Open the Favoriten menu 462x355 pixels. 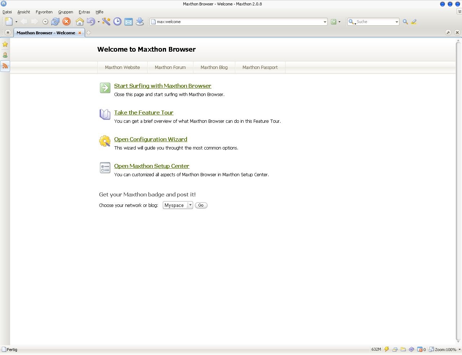pyautogui.click(x=44, y=12)
